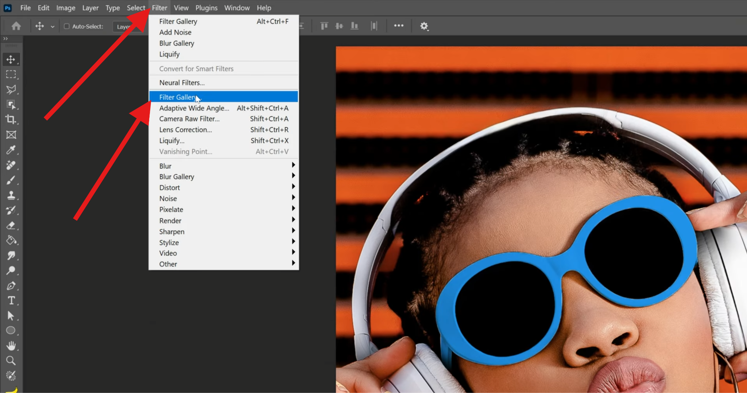Click the align bottom edges icon
The height and width of the screenshot is (393, 747).
tap(354, 26)
